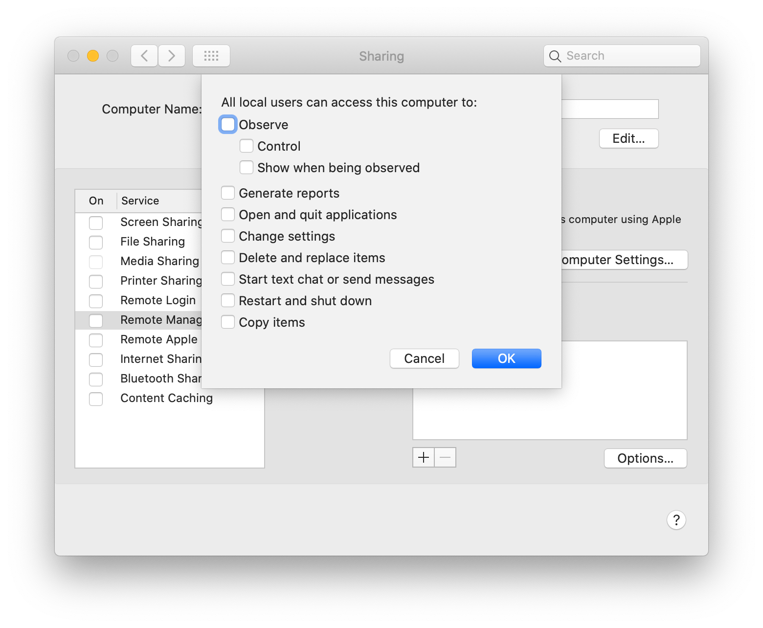Enable Copy items permission
Image resolution: width=763 pixels, height=628 pixels.
(228, 322)
